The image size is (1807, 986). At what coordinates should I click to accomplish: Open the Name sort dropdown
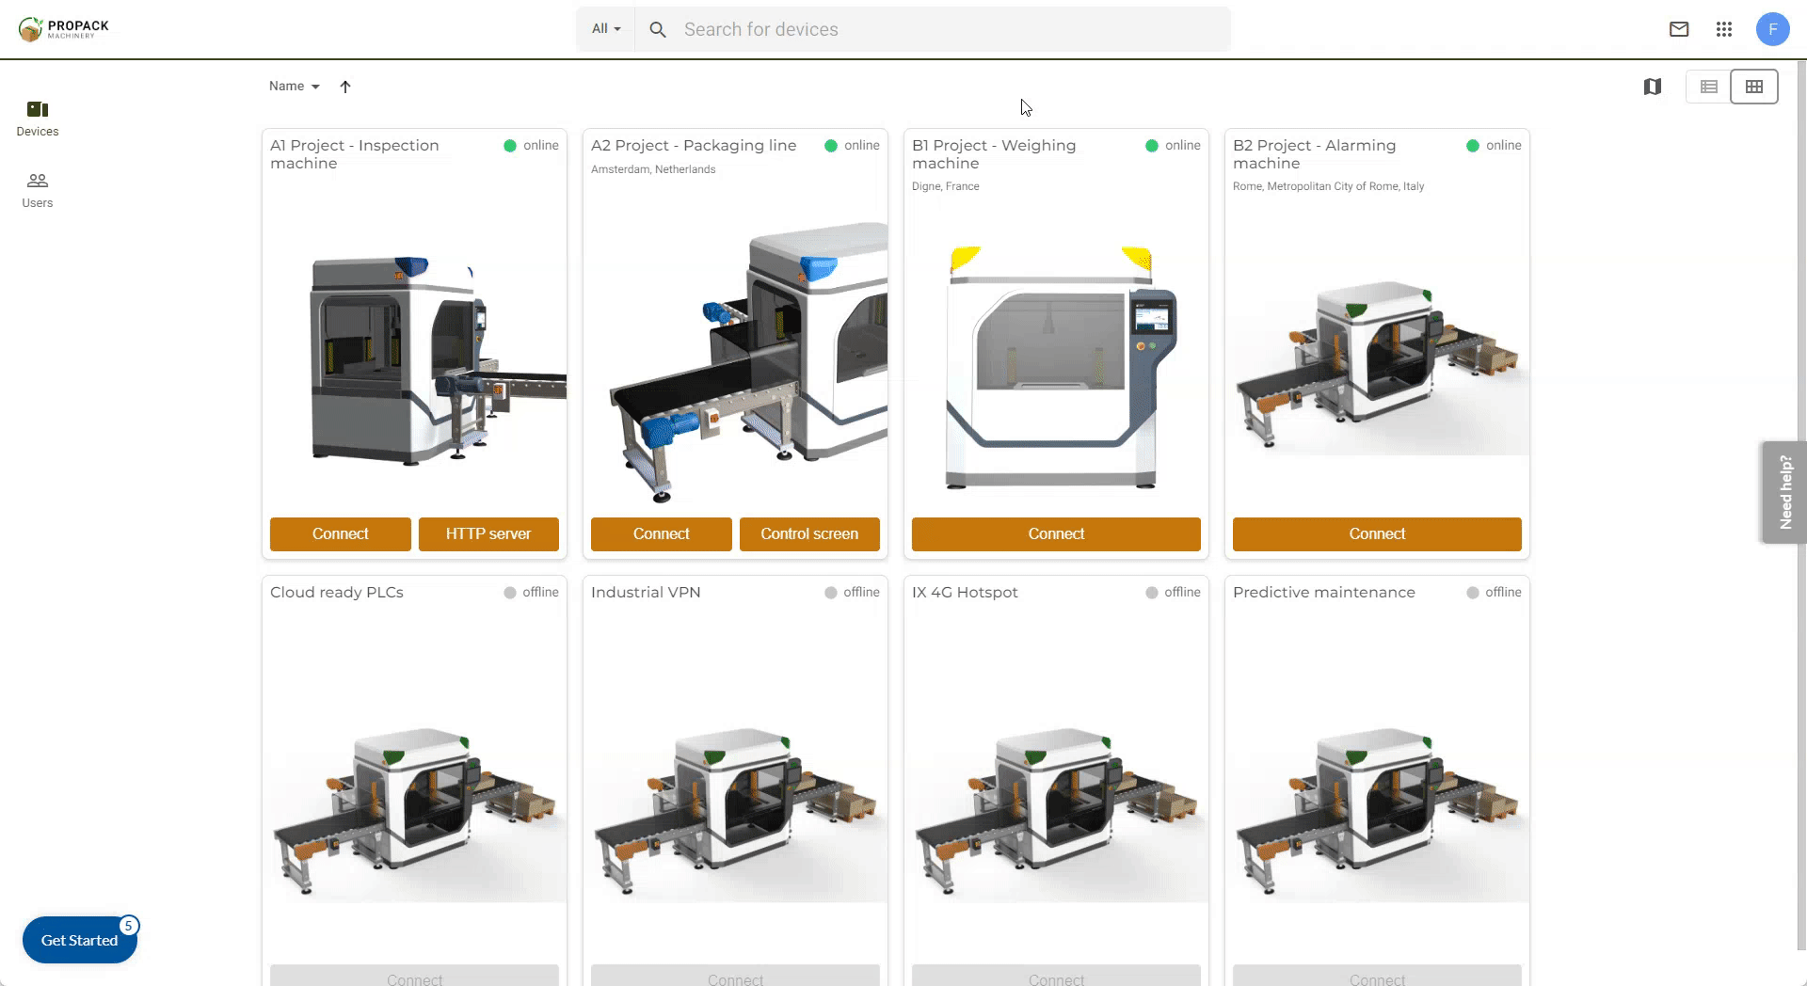[x=294, y=87]
